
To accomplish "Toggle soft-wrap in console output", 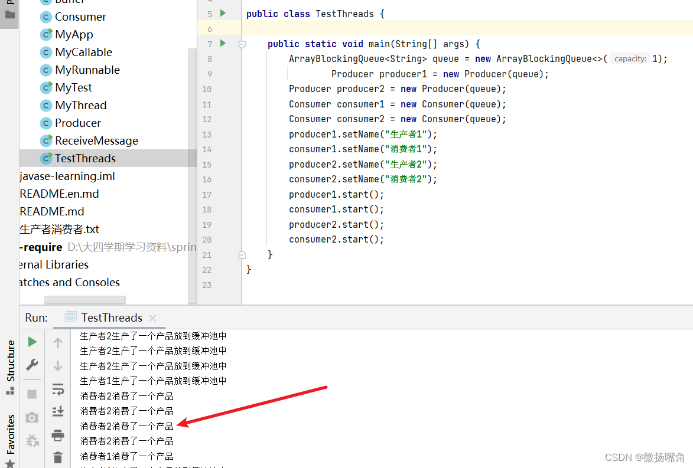I will (58, 389).
